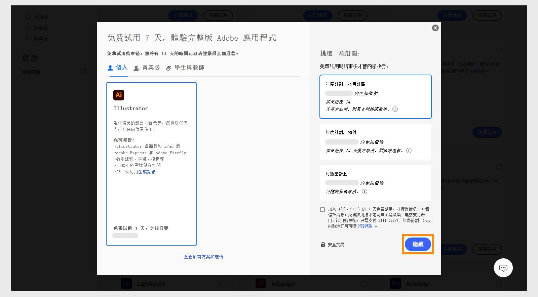Choose the 年度計劃, 按月計費 subscription option

point(375,97)
